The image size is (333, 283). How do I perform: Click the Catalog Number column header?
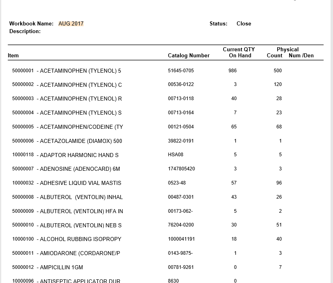point(188,56)
